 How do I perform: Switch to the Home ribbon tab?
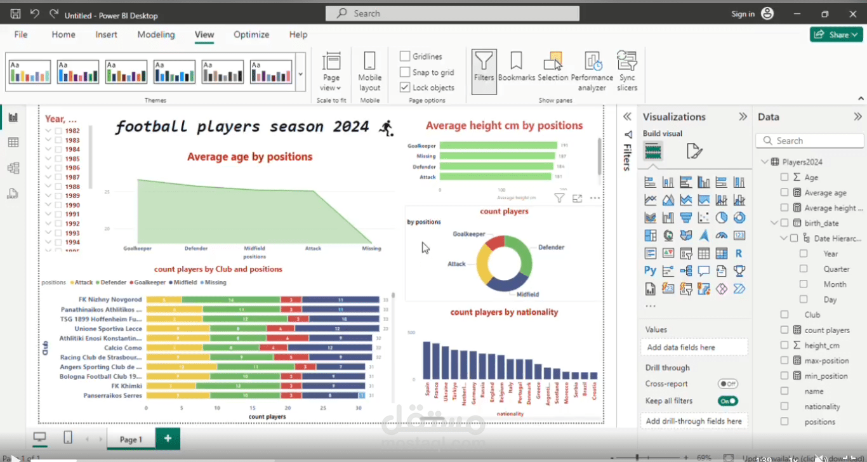point(63,34)
